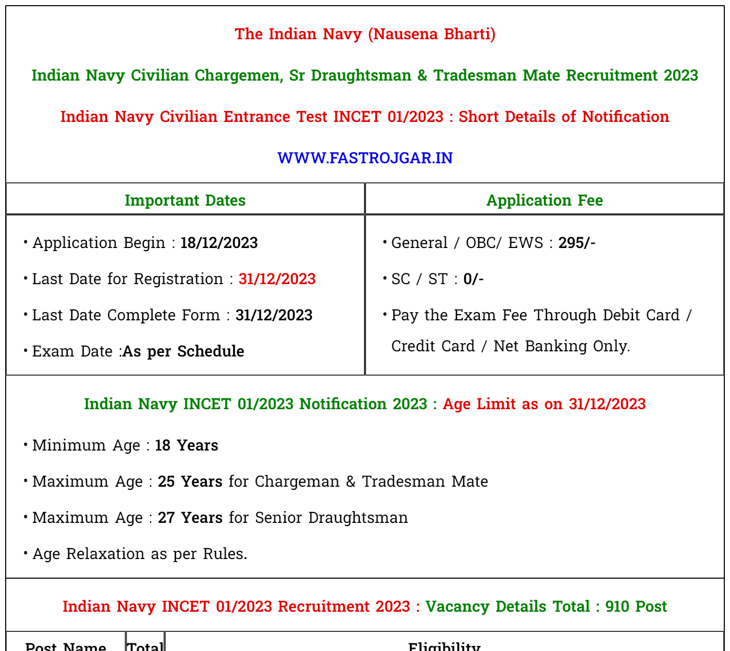Select 'Credit Card / Net Banking Only.' text
Viewport: 730px width, 651px height.
tap(511, 346)
